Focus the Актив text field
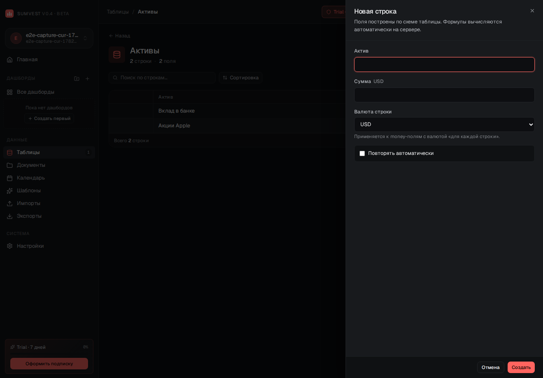The height and width of the screenshot is (378, 543). [444, 65]
